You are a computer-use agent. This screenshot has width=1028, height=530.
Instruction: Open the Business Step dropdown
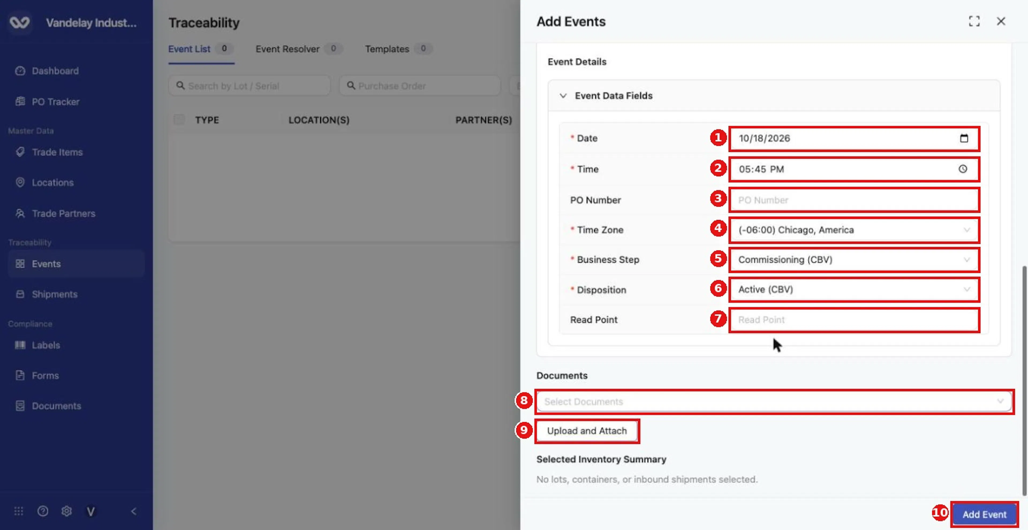(x=854, y=260)
